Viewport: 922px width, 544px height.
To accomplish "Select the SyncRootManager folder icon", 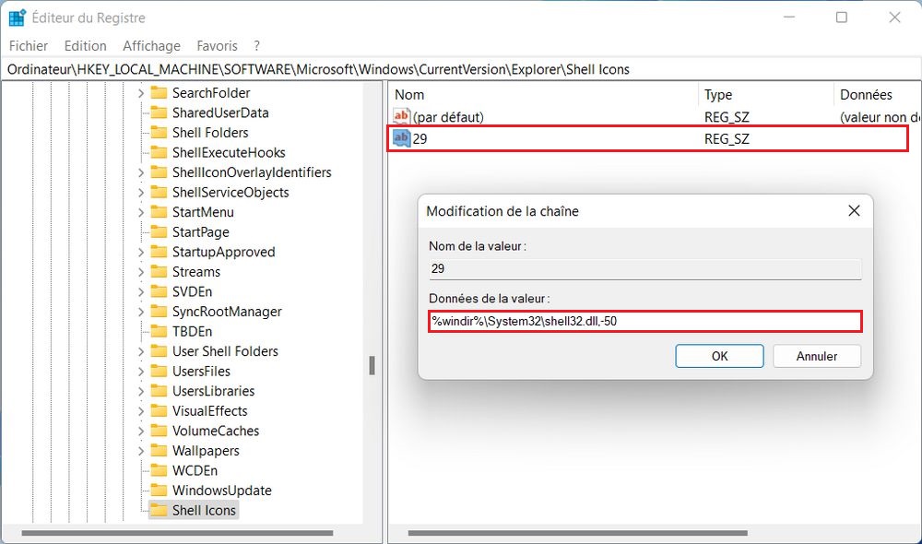I will coord(159,311).
